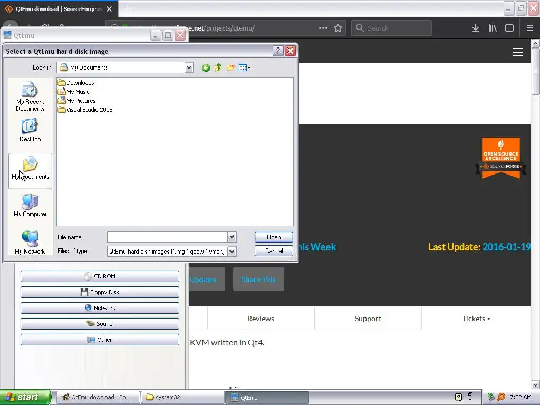
Task: Switch to system32 taskbar item
Action: tap(183, 398)
